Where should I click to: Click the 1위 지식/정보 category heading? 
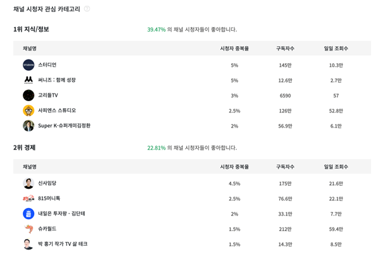click(31, 29)
